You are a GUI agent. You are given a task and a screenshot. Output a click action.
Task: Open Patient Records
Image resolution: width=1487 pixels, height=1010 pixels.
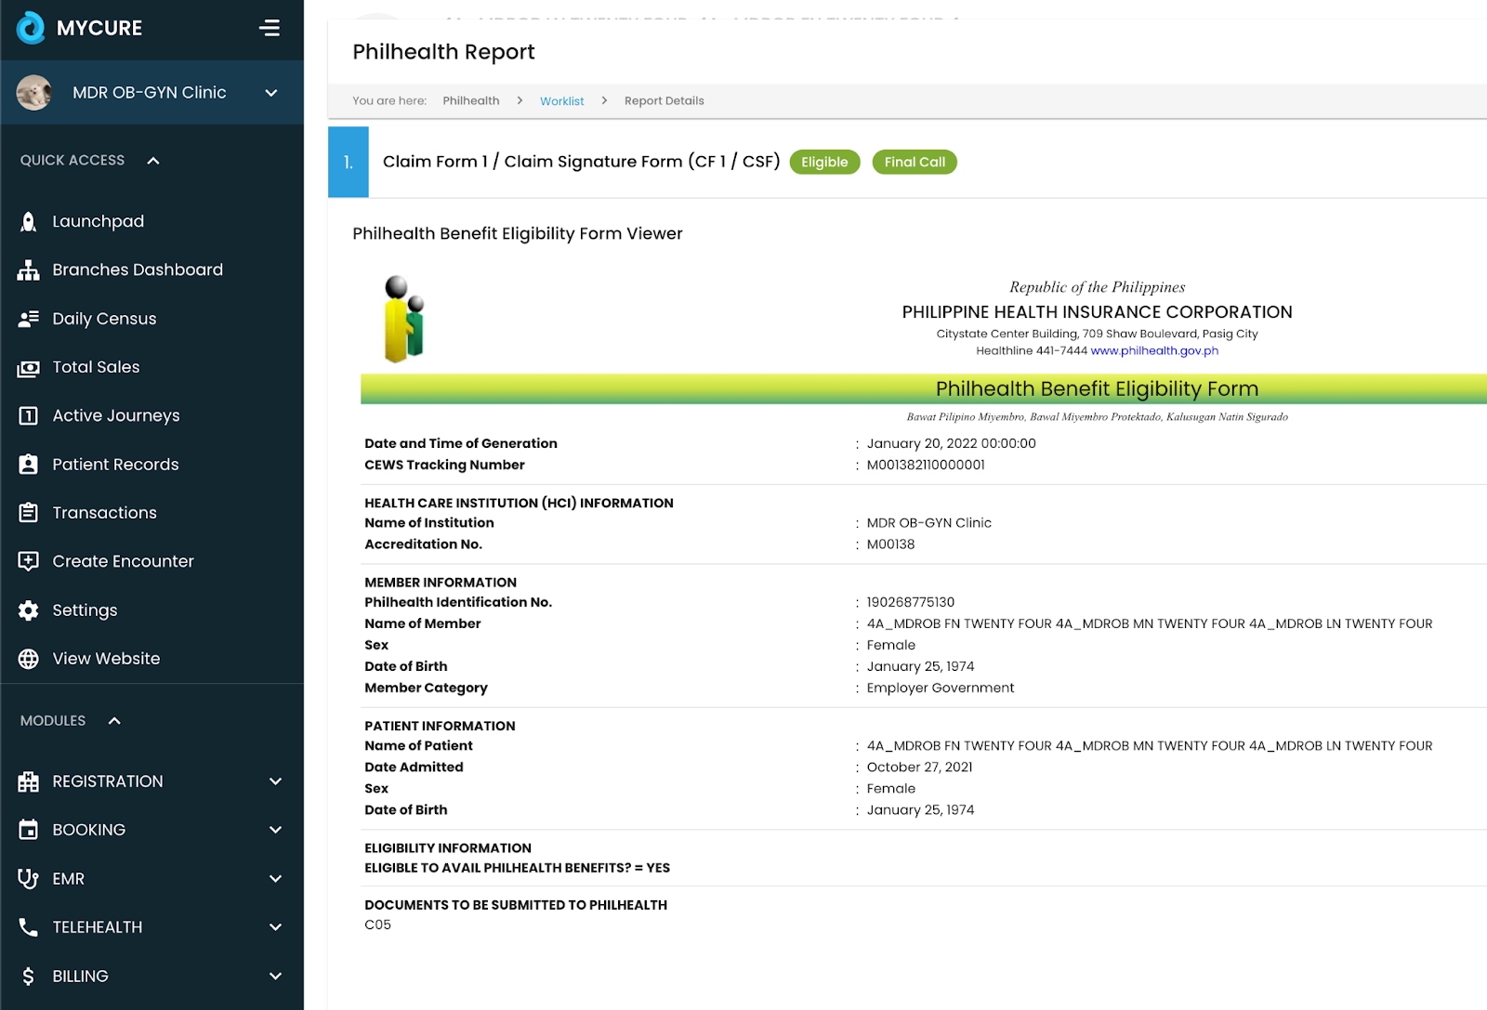(116, 465)
